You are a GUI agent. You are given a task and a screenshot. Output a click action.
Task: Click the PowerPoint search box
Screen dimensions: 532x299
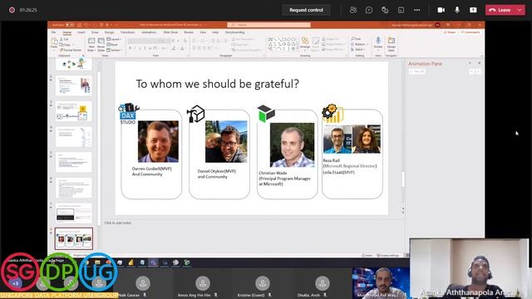coord(268,25)
